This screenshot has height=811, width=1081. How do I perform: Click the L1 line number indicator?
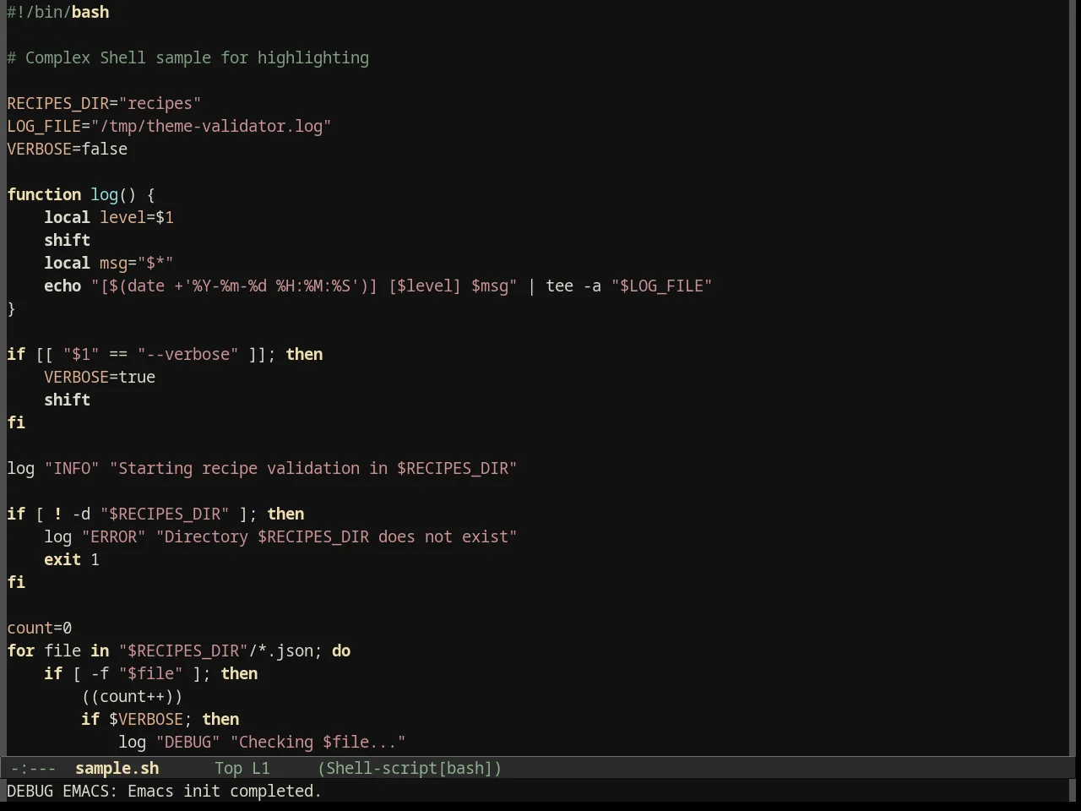(261, 768)
